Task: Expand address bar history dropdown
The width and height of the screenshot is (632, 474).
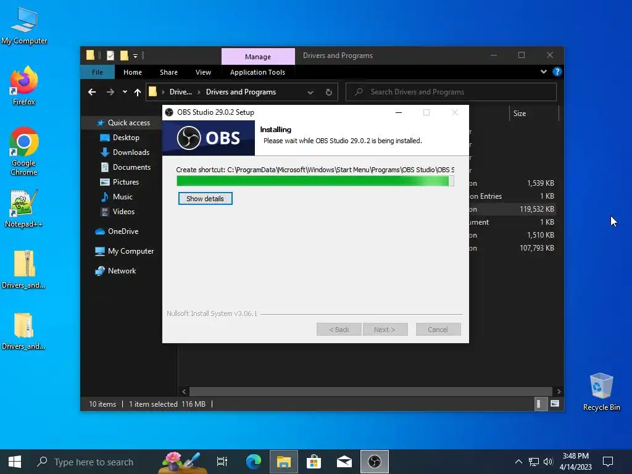Action: (310, 93)
